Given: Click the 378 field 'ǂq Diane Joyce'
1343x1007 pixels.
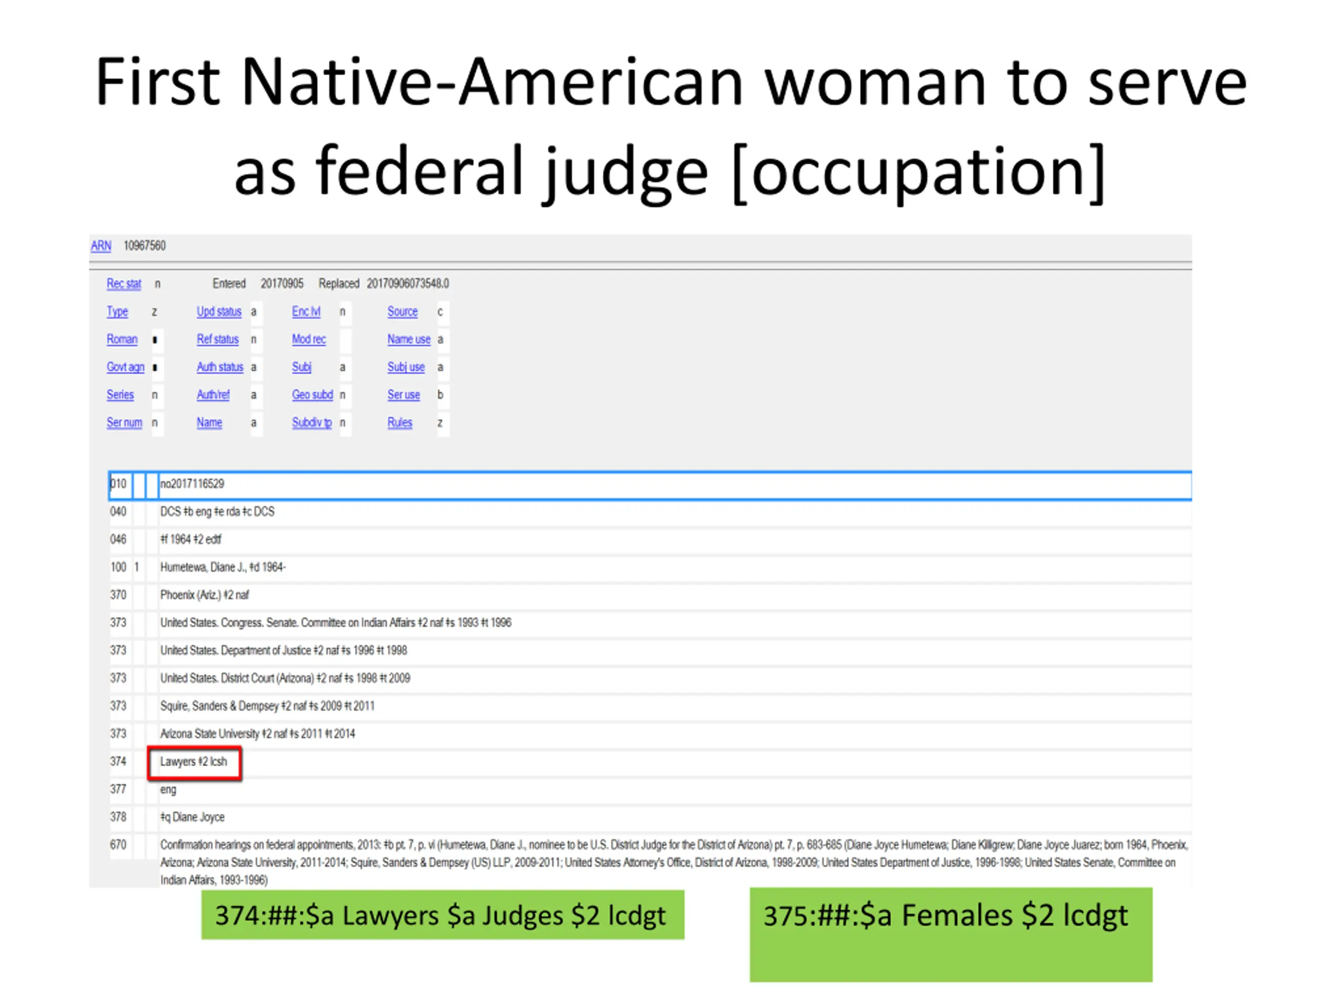Looking at the screenshot, I should [675, 818].
